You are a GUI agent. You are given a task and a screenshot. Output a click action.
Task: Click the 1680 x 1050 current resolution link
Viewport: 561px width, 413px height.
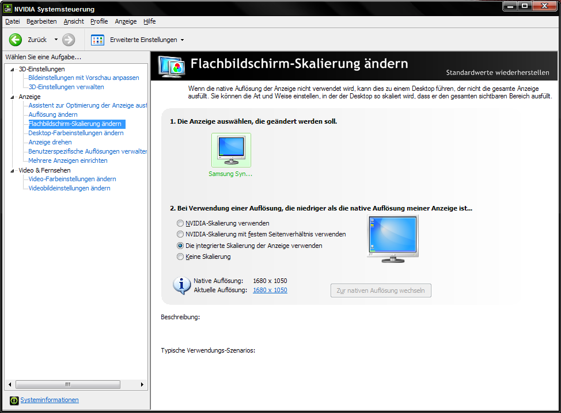point(270,290)
